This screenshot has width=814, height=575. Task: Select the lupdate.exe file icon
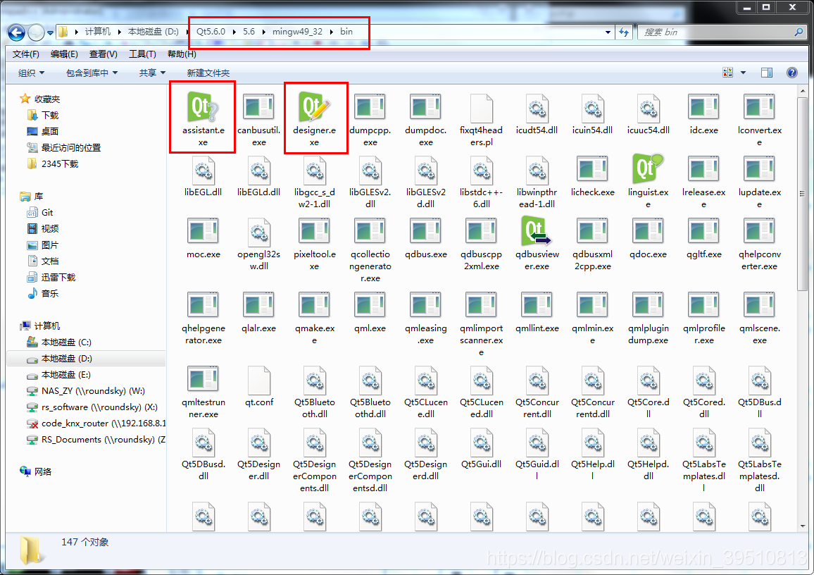(x=760, y=169)
